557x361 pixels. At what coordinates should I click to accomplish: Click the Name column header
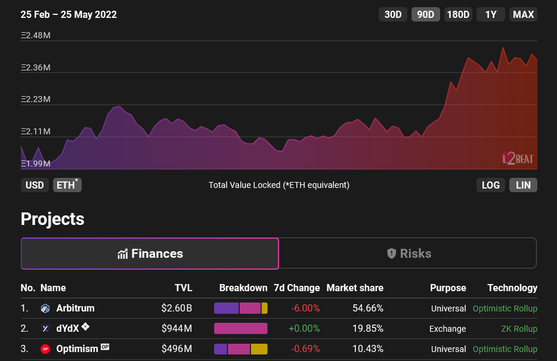tap(53, 288)
